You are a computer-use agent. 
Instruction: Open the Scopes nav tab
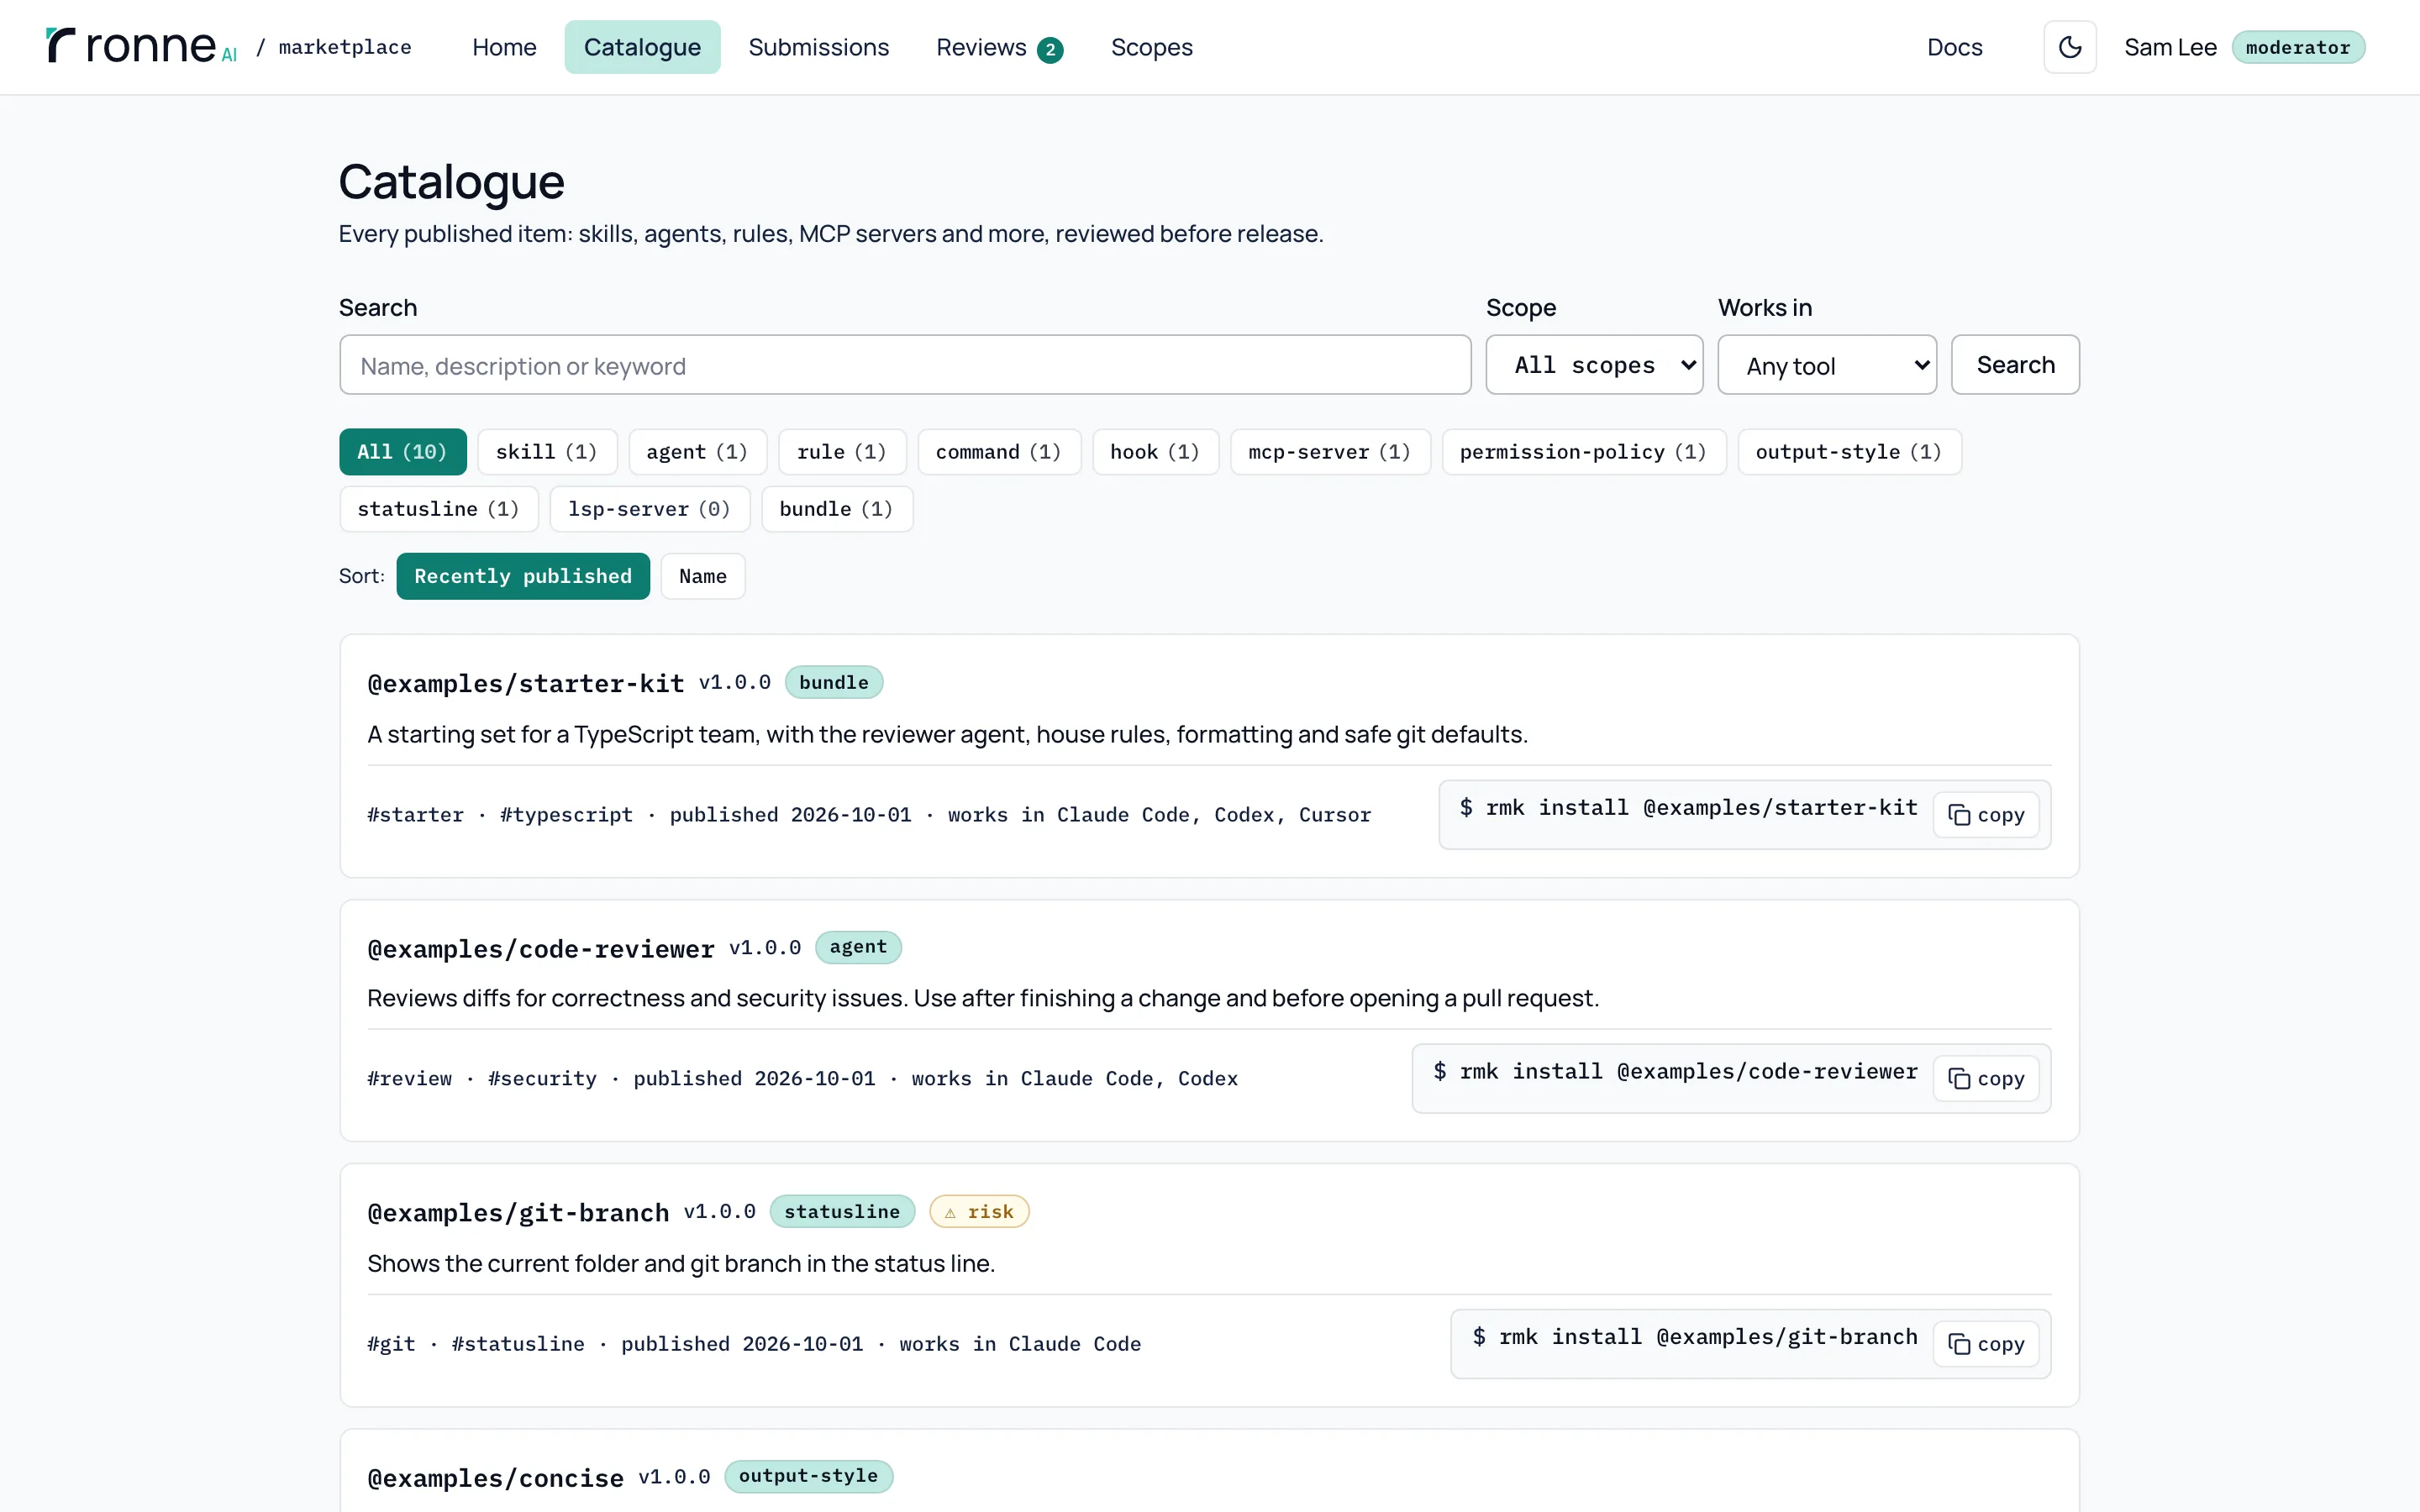click(1151, 47)
